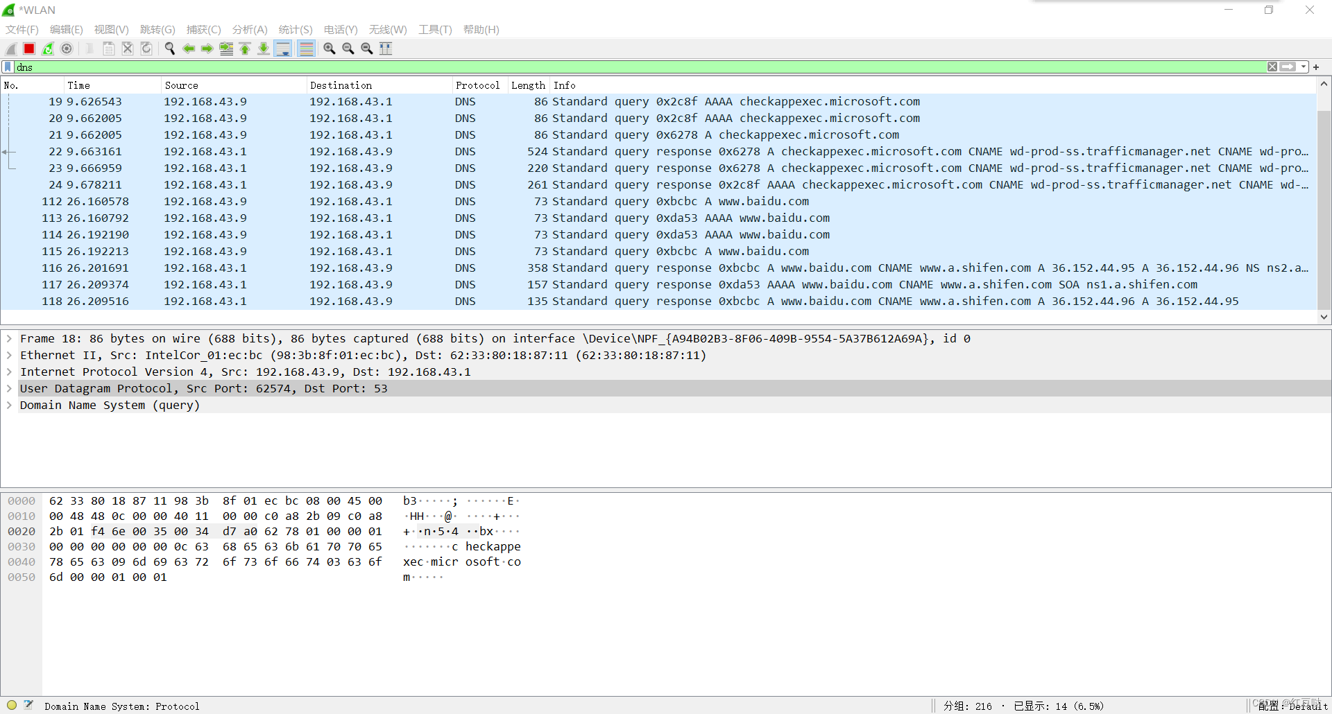Screen dimensions: 1332x714
Task: Select packet 117 AAAA response for www.baidu.com
Action: pos(658,285)
